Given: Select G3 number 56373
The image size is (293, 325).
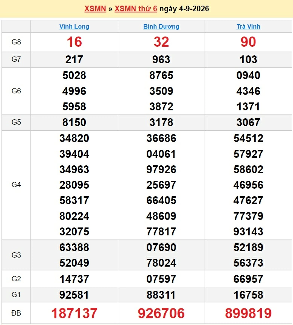Looking at the screenshot, I should (x=248, y=263).
